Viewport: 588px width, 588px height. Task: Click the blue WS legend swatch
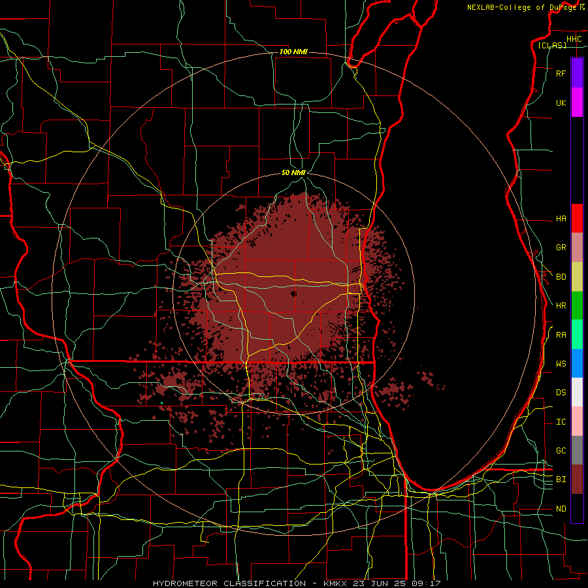pyautogui.click(x=577, y=363)
